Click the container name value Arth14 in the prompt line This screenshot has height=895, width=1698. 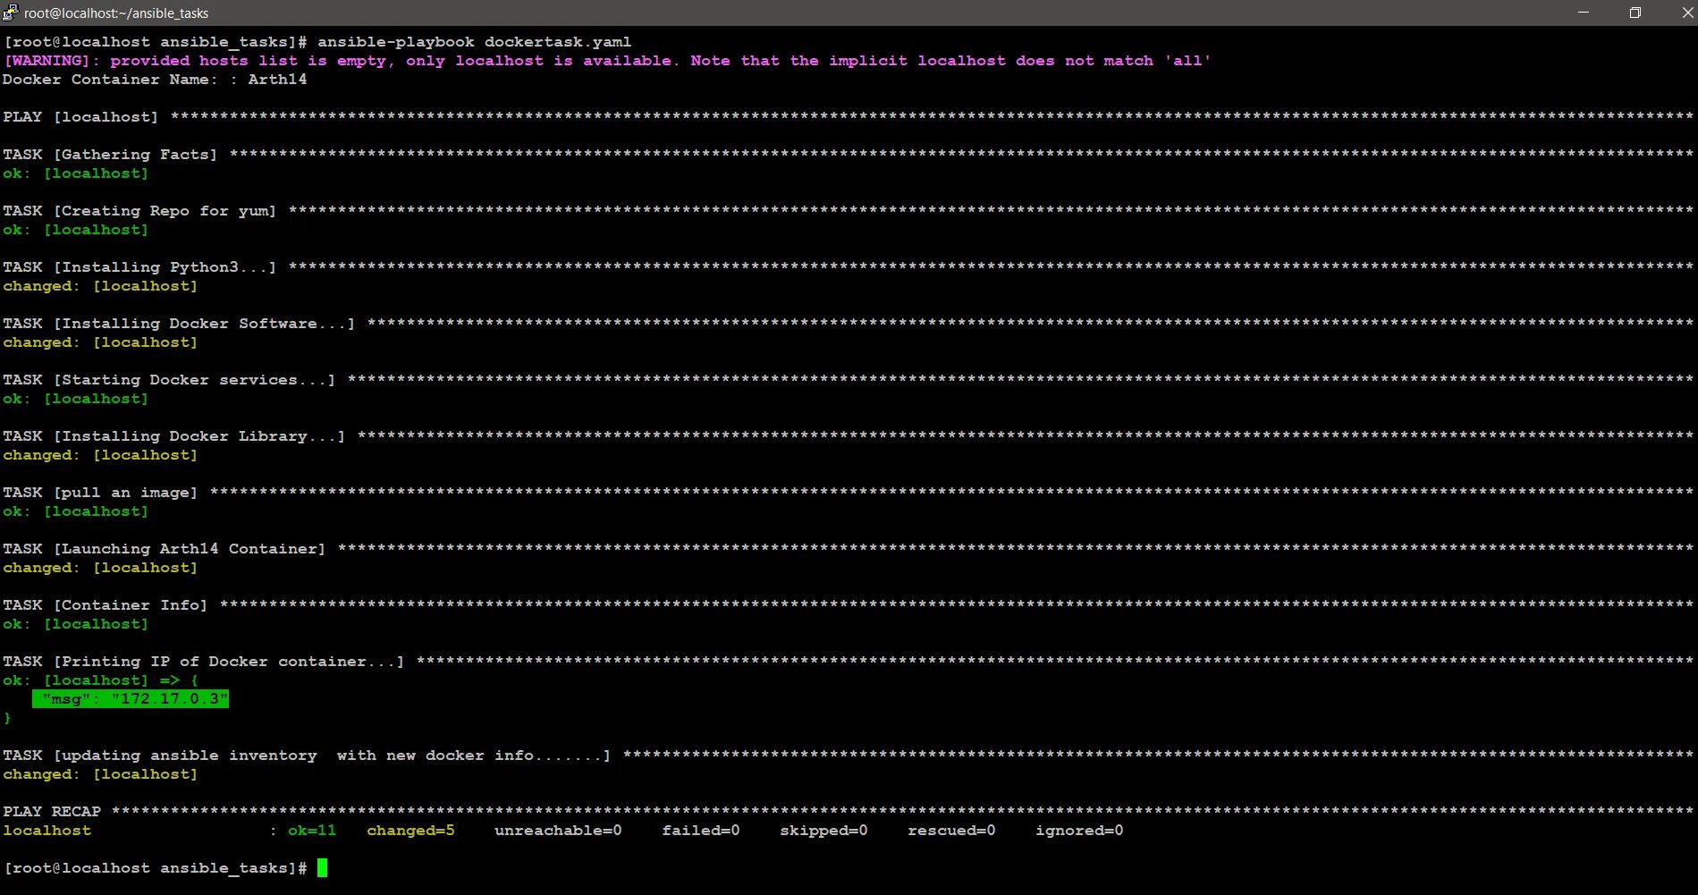point(277,80)
